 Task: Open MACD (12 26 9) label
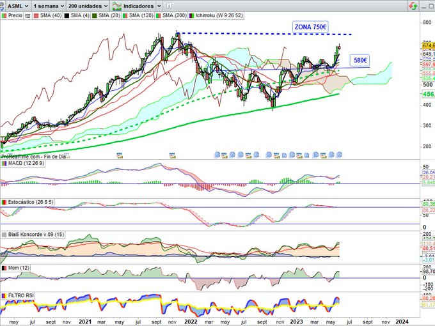click(x=26, y=164)
